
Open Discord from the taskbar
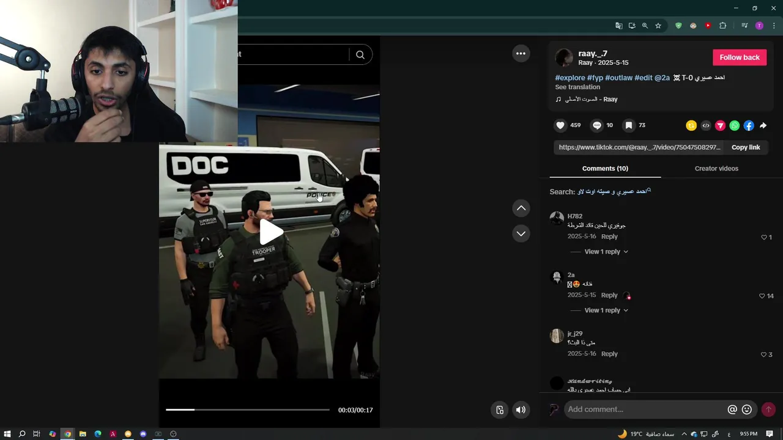[143, 434]
